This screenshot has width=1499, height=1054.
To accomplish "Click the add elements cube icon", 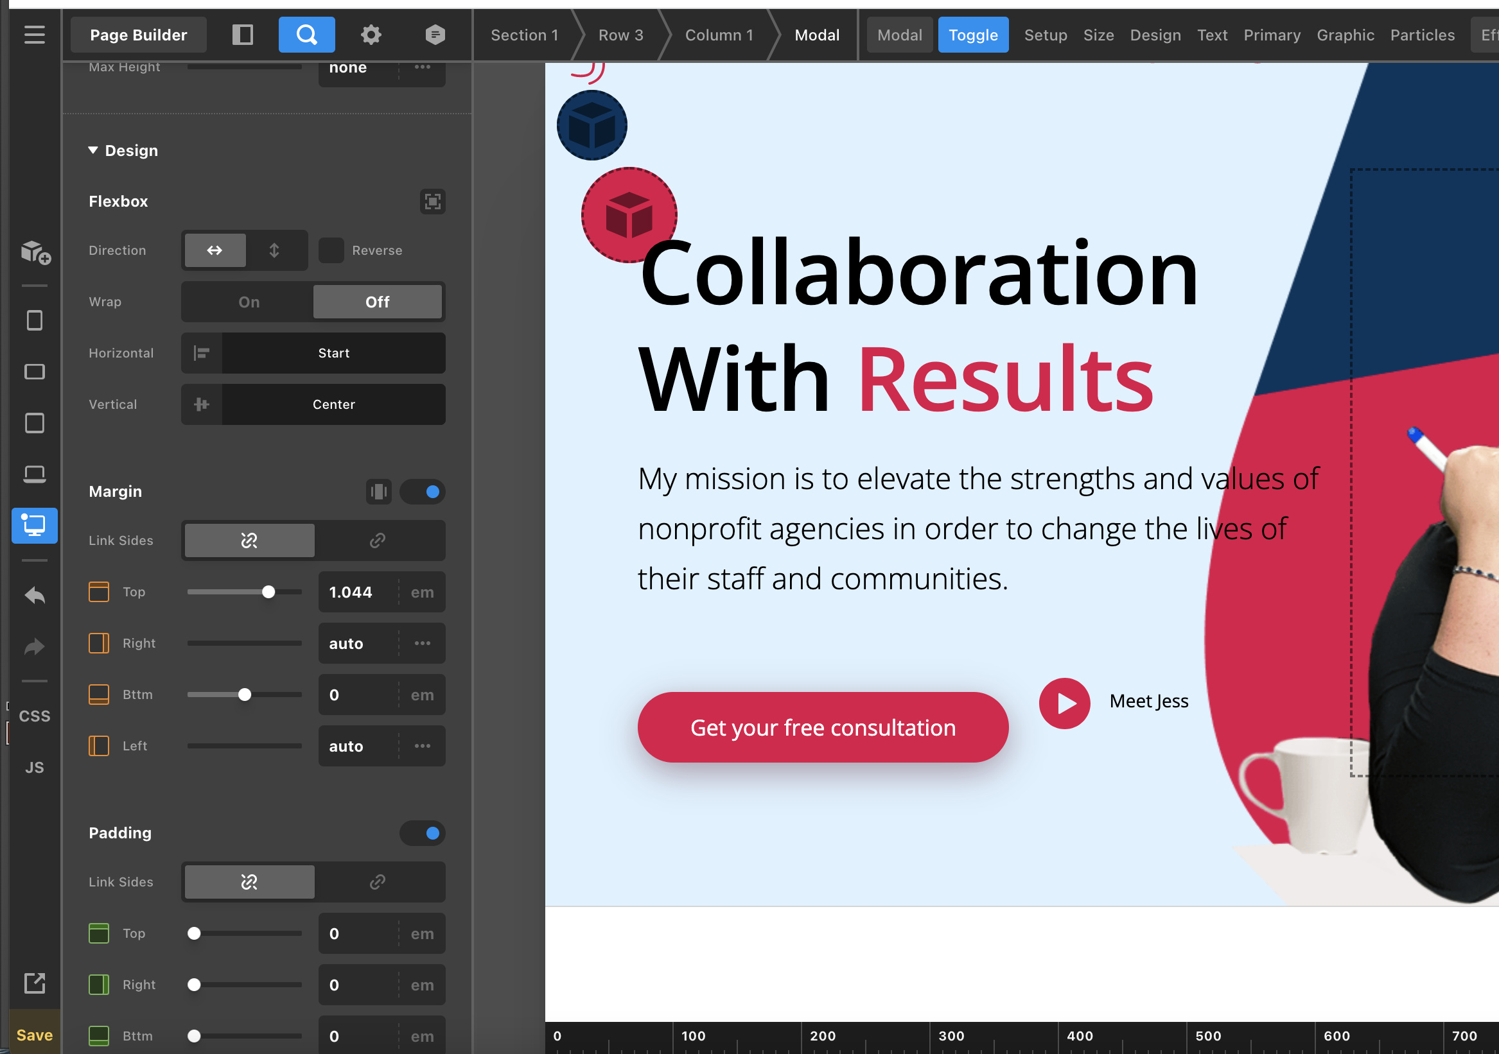I will click(x=35, y=252).
